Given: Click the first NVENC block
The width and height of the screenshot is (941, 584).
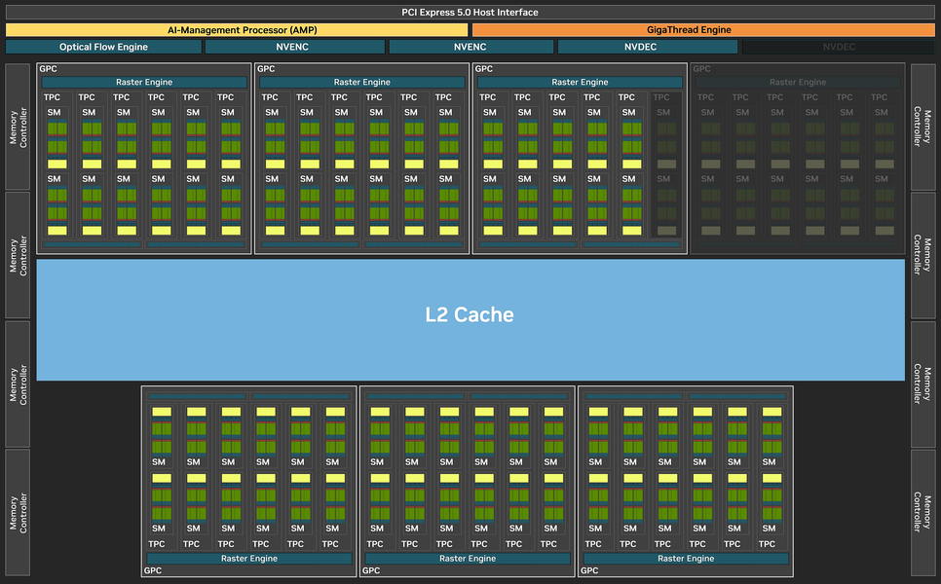Looking at the screenshot, I should tap(294, 47).
